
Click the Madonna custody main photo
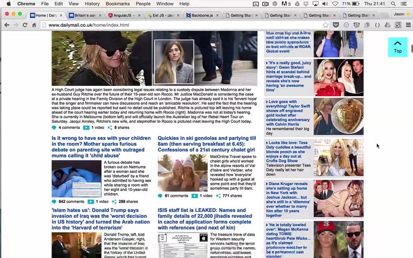click(155, 58)
